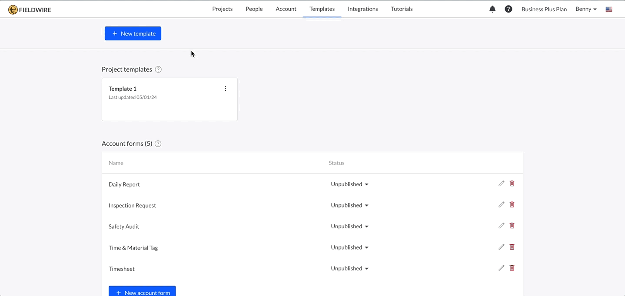Open the Integrations tab

[362, 9]
